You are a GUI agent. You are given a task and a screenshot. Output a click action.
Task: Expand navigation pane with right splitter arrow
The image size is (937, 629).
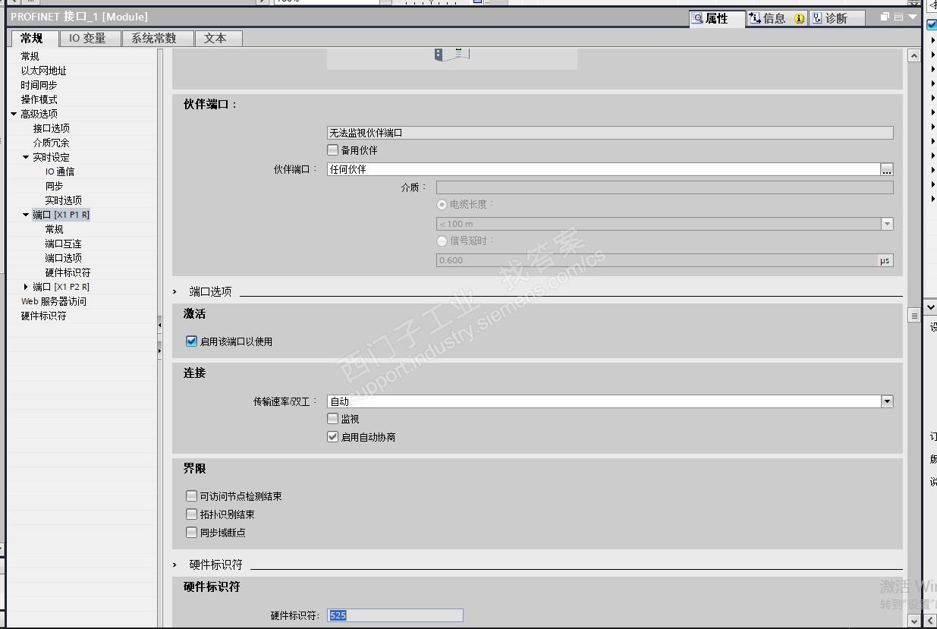tap(159, 352)
